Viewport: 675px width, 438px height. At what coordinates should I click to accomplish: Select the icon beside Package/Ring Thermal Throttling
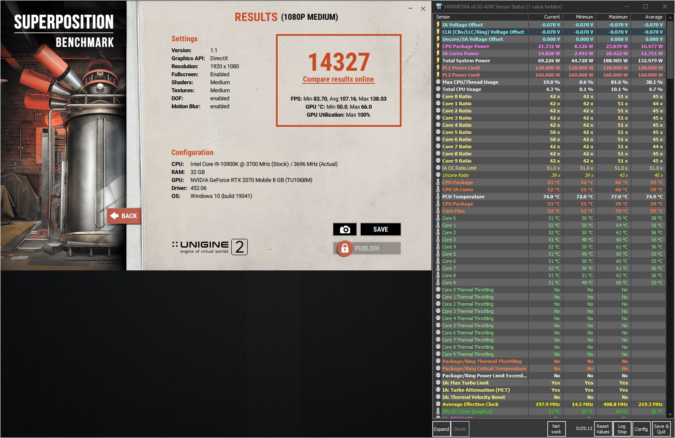pos(438,361)
